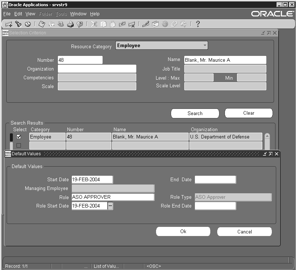Viewport: 296px width, 270px height.
Task: Maximize the Default Values dialog window
Action: pos(270,154)
